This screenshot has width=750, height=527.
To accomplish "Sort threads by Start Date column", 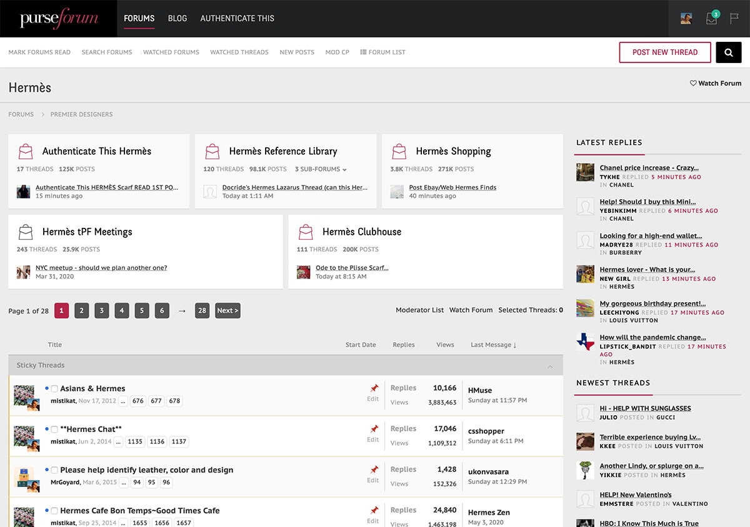I will point(361,345).
